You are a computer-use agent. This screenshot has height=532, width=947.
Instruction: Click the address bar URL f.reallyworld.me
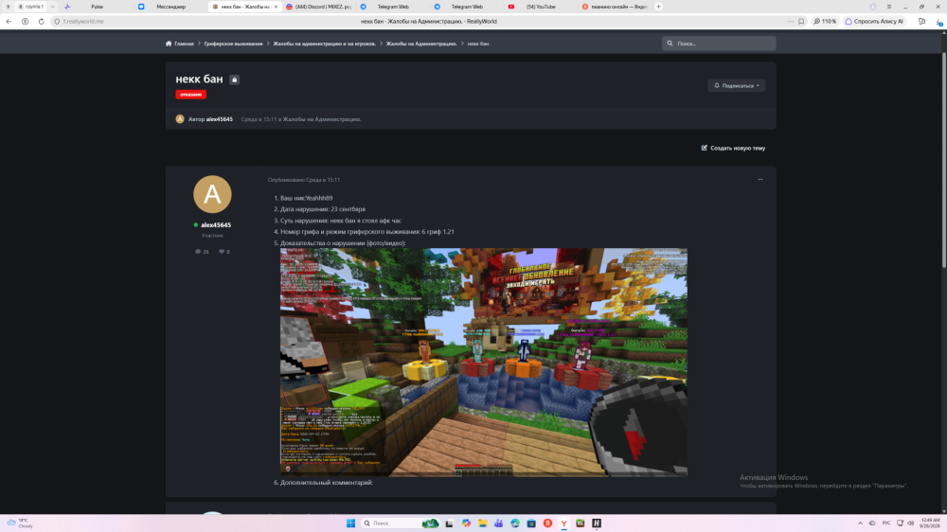(83, 21)
